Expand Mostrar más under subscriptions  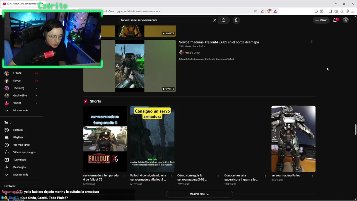coord(21,111)
